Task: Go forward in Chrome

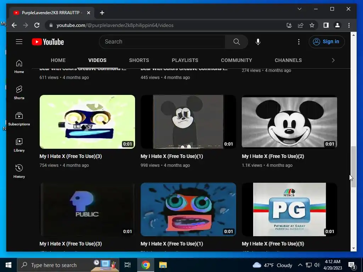Action: pyautogui.click(x=26, y=25)
